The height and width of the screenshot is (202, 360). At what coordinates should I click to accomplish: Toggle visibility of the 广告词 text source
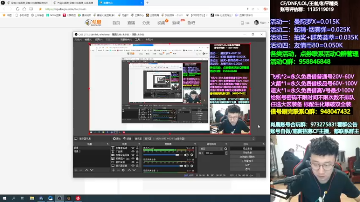(133, 151)
